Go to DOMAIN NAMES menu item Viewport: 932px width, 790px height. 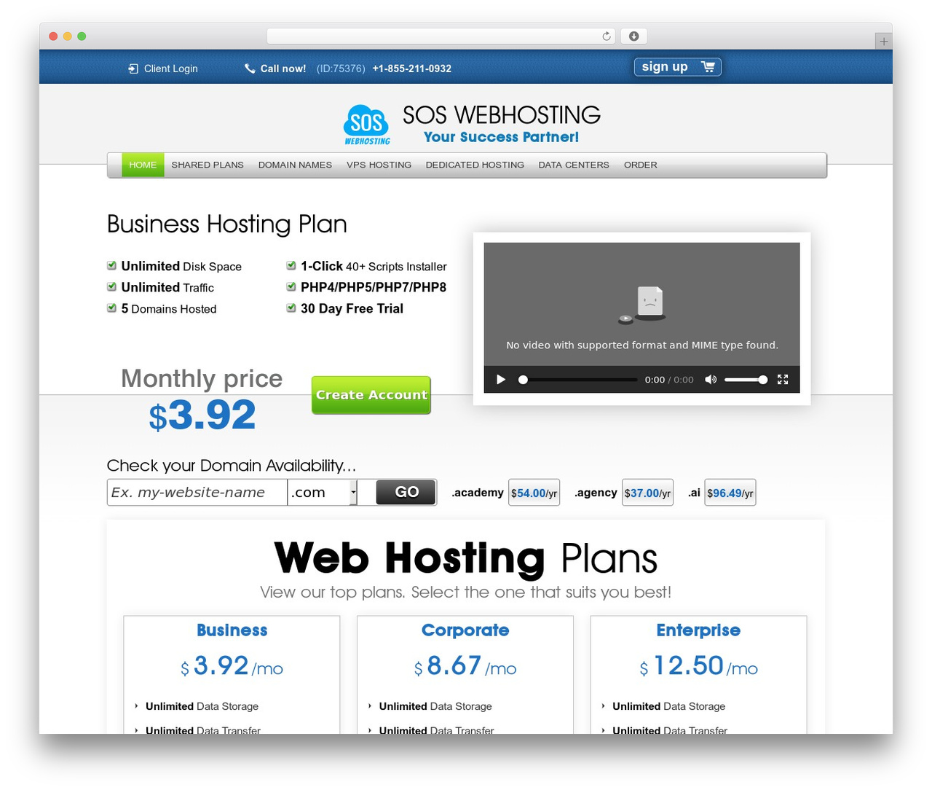click(295, 165)
